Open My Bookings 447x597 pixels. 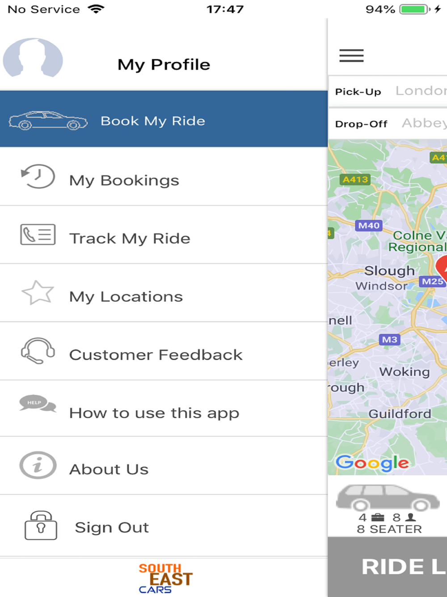pyautogui.click(x=164, y=177)
